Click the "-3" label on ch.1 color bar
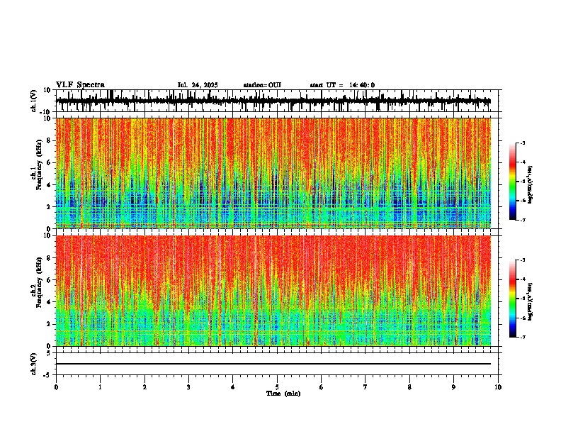Screen dimensions: 561x434 [523, 143]
